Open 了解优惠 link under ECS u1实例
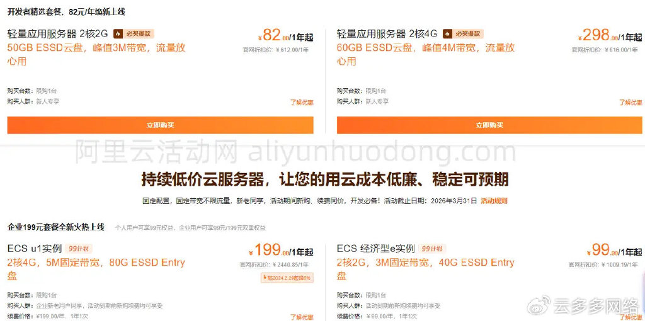Image resolution: width=645 pixels, height=321 pixels. point(302,317)
